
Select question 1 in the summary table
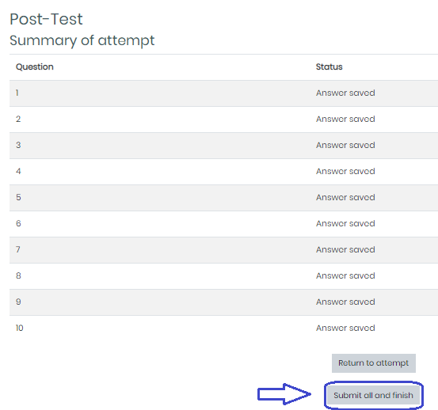tap(17, 93)
